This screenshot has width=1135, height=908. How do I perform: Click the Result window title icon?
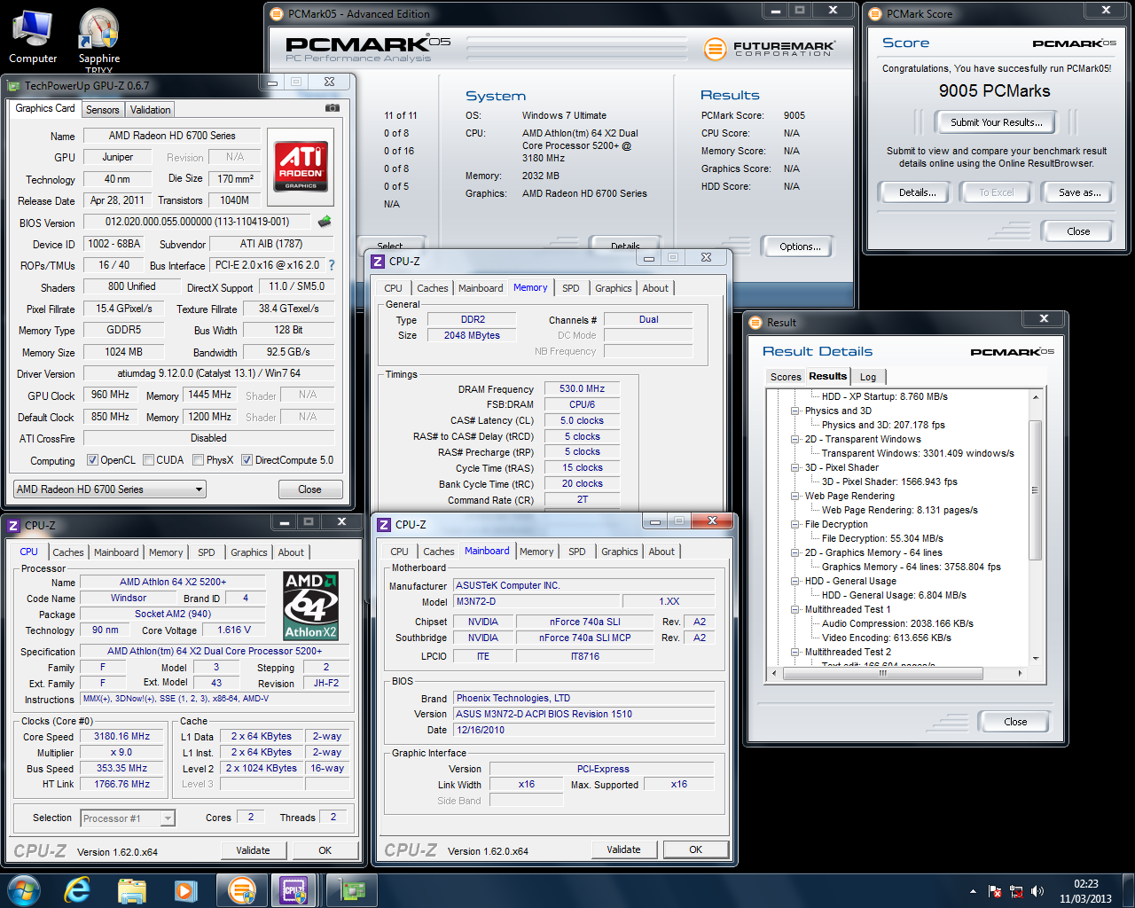click(755, 322)
